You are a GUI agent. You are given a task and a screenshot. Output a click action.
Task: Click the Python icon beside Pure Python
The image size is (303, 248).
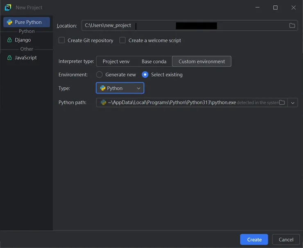[x=9, y=22]
